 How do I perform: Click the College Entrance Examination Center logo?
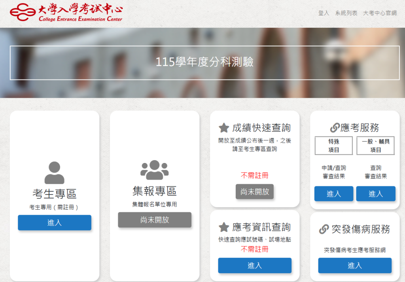point(66,12)
